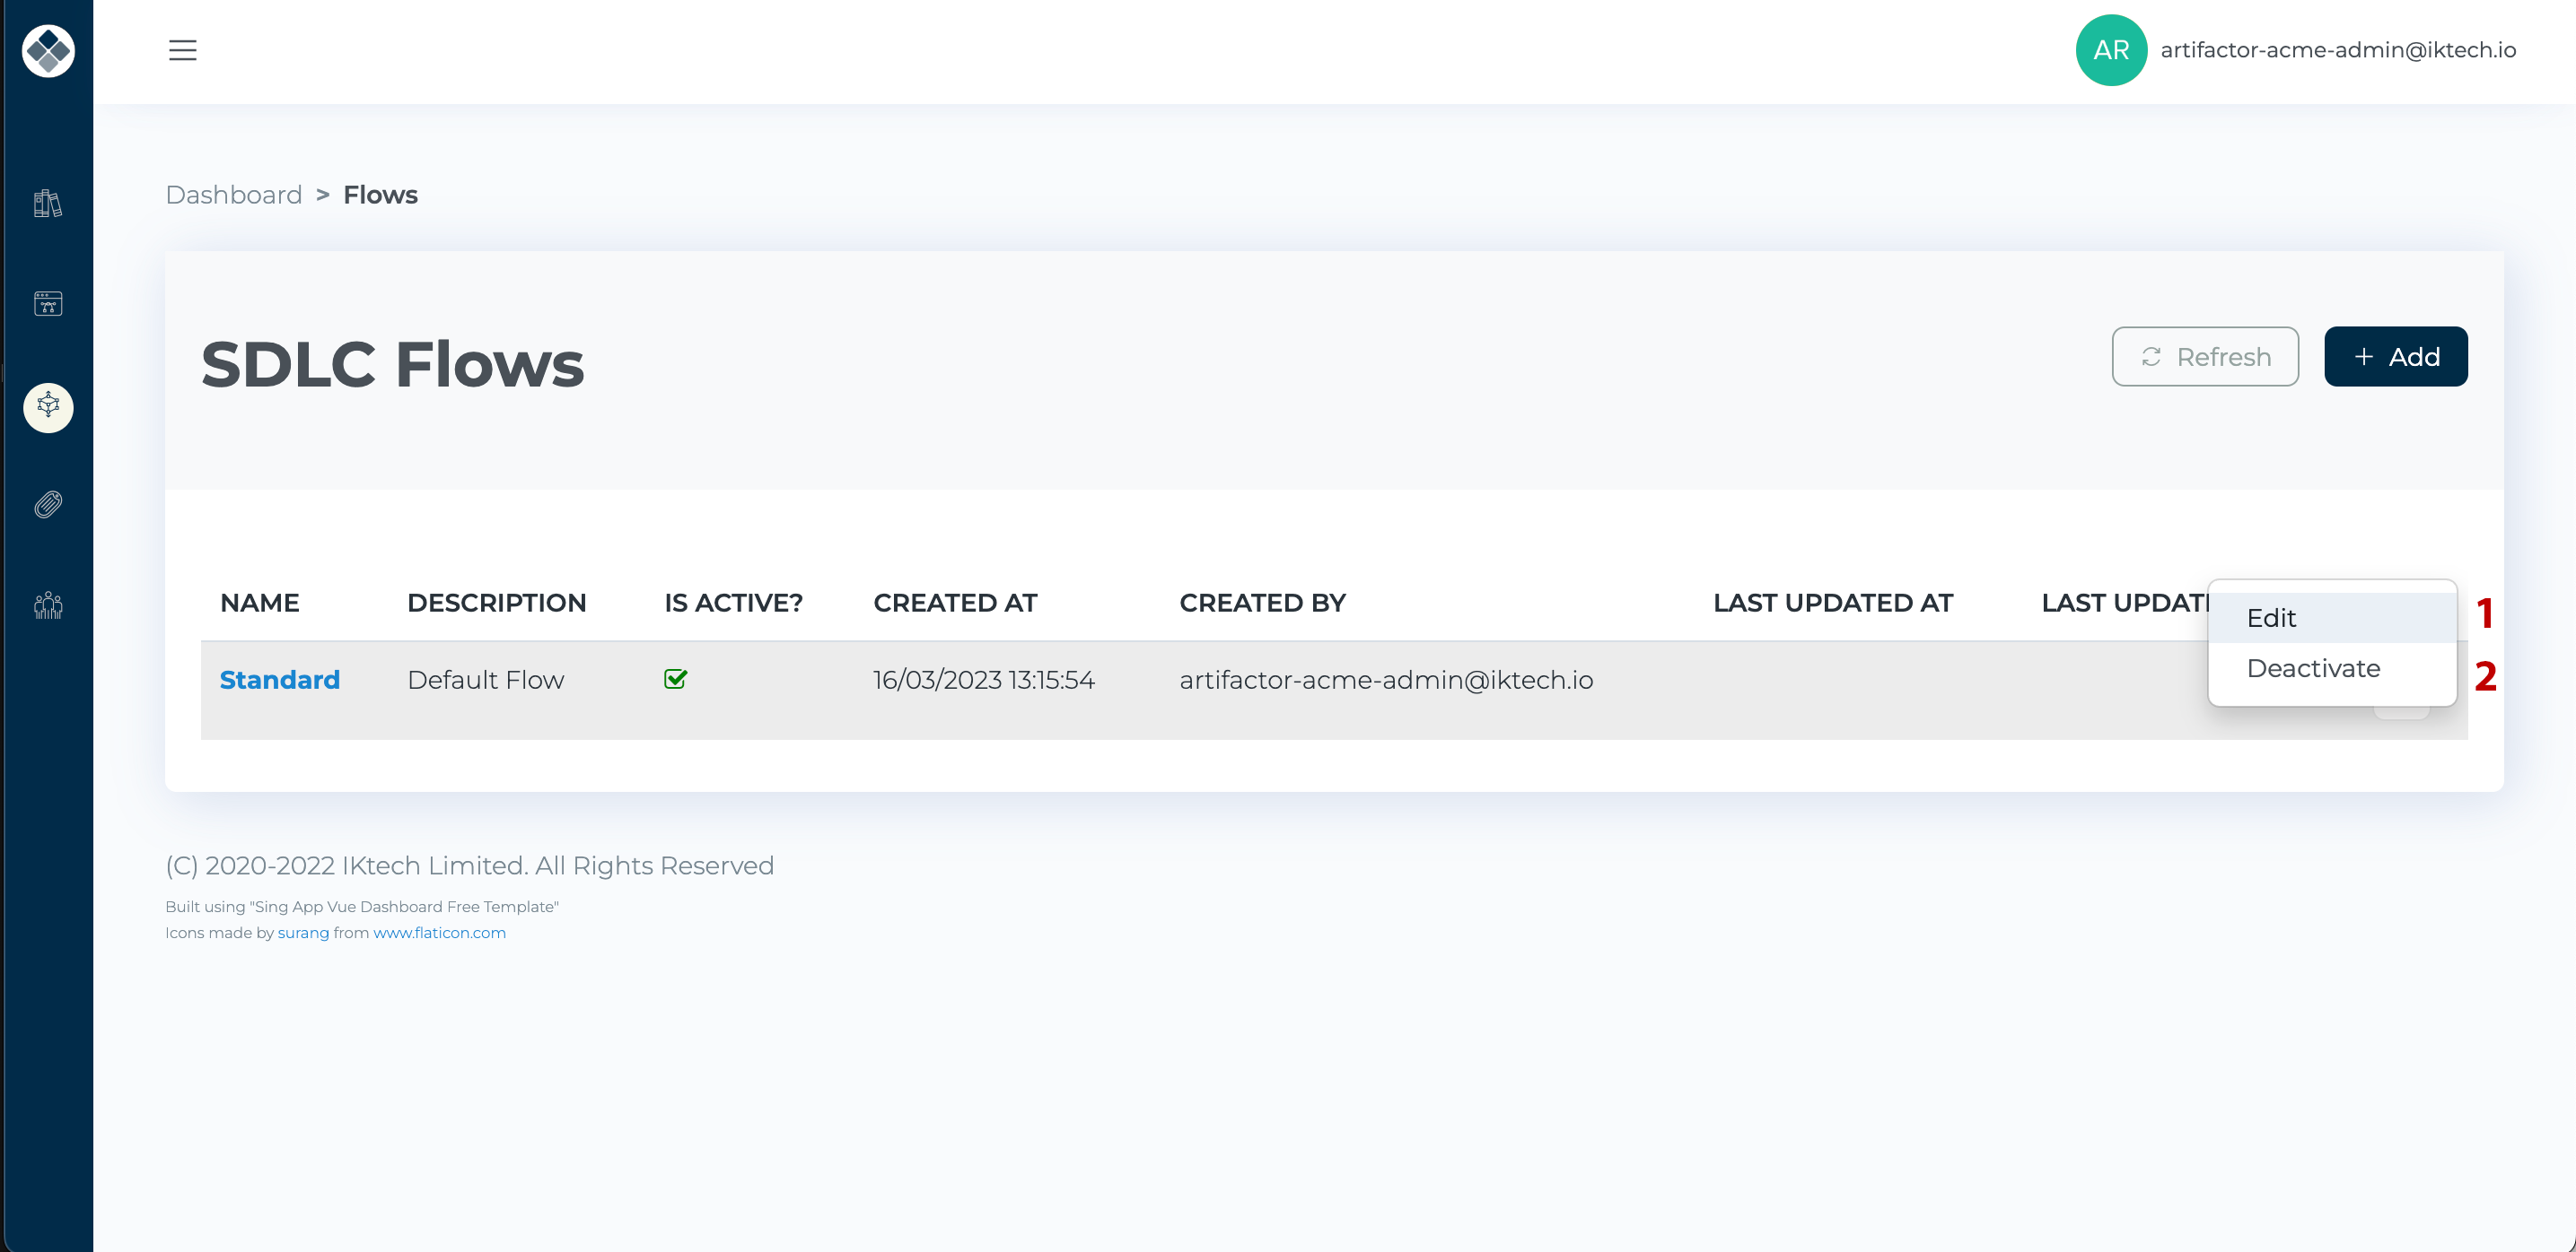Open the www.flaticon.com footer link
The height and width of the screenshot is (1252, 2576).
coord(439,932)
